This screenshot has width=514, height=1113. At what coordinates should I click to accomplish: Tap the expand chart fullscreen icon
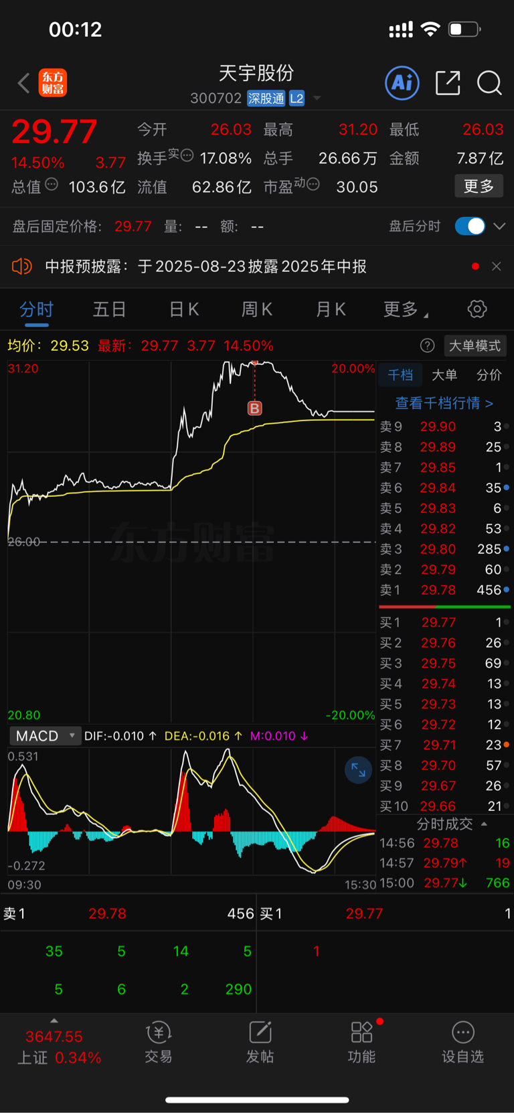coord(358,770)
